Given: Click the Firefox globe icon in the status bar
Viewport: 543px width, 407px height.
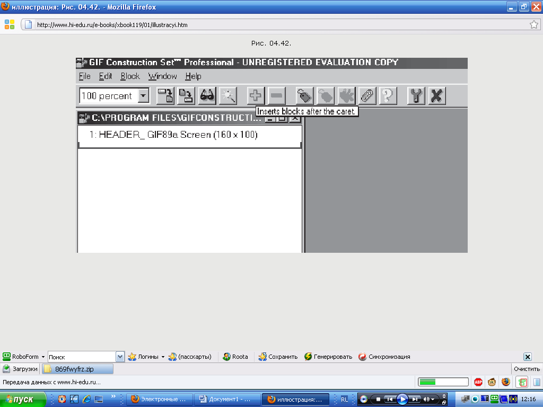Looking at the screenshot, I should click(x=506, y=382).
